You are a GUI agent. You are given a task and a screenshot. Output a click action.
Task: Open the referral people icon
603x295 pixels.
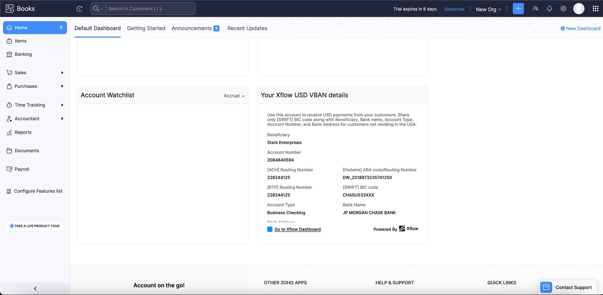click(535, 9)
